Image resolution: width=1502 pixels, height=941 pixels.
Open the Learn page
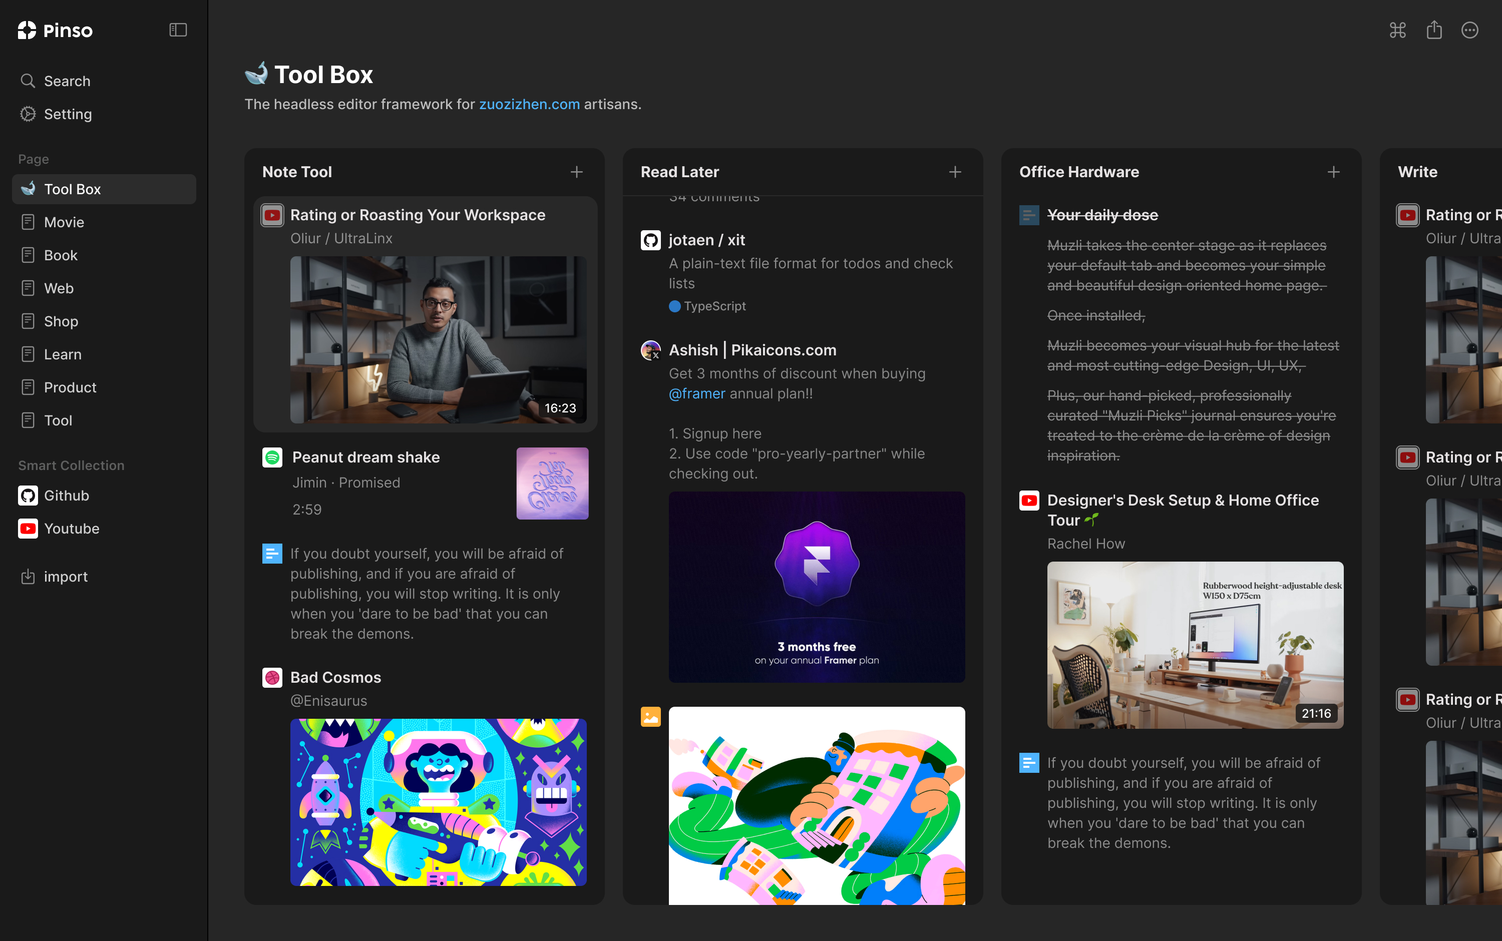point(104,354)
